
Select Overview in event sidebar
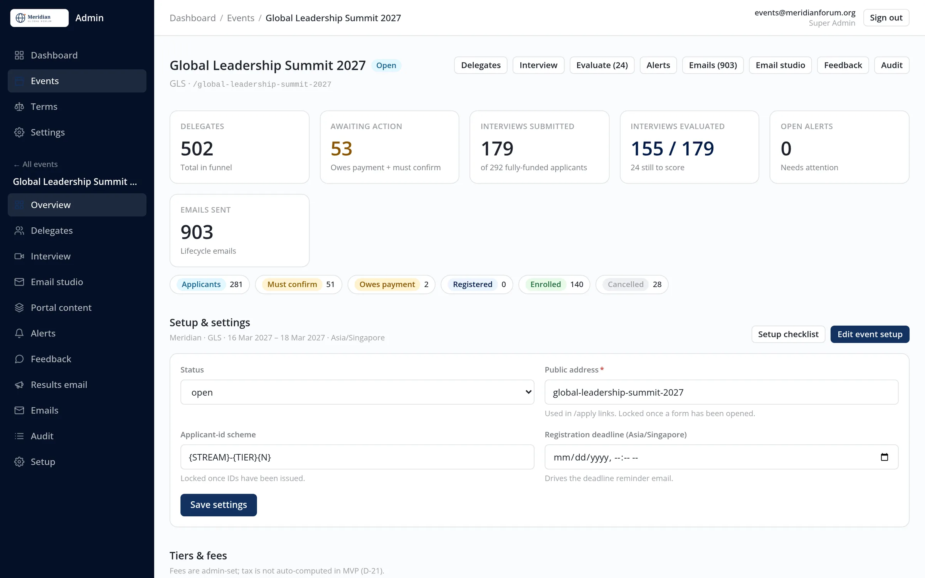[x=77, y=205]
